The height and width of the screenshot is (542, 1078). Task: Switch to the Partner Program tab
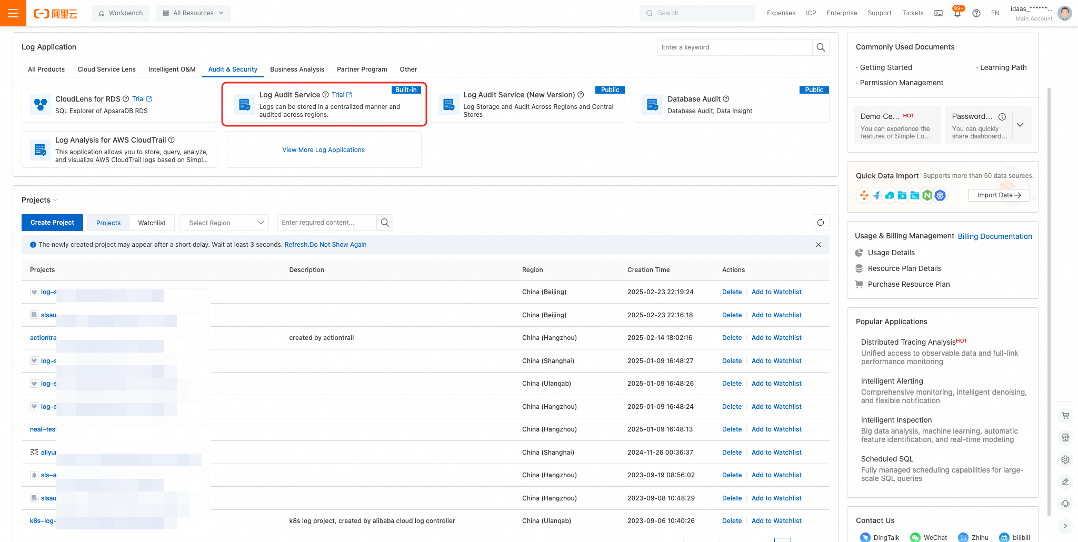(x=362, y=69)
